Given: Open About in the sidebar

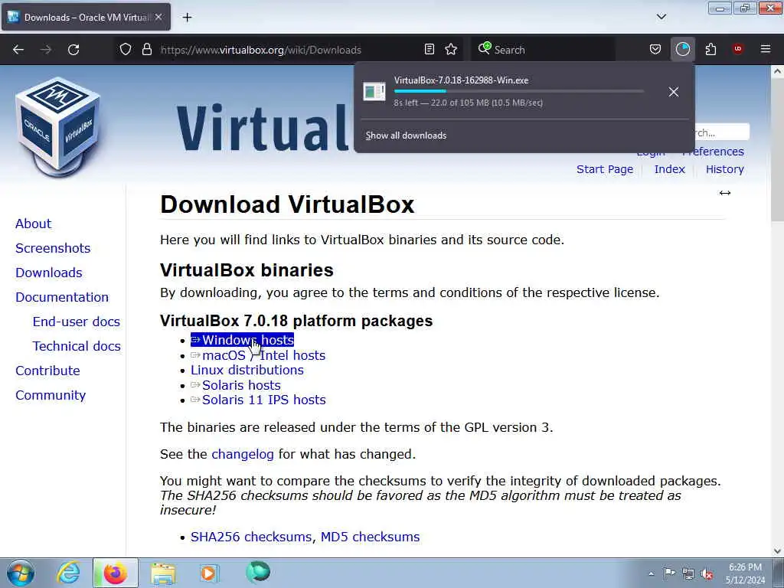Looking at the screenshot, I should (x=33, y=224).
